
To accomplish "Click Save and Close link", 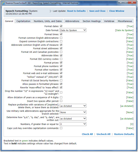I will pos(97,11).
